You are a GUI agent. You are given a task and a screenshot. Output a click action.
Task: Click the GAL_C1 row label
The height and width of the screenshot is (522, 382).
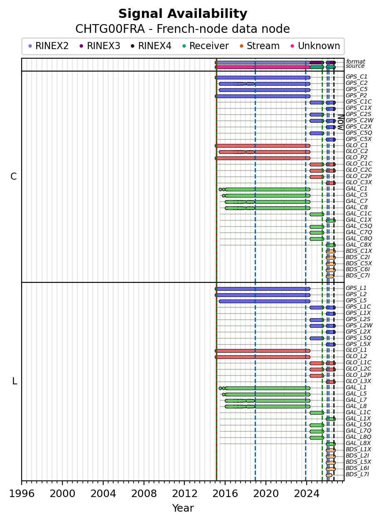(x=357, y=189)
